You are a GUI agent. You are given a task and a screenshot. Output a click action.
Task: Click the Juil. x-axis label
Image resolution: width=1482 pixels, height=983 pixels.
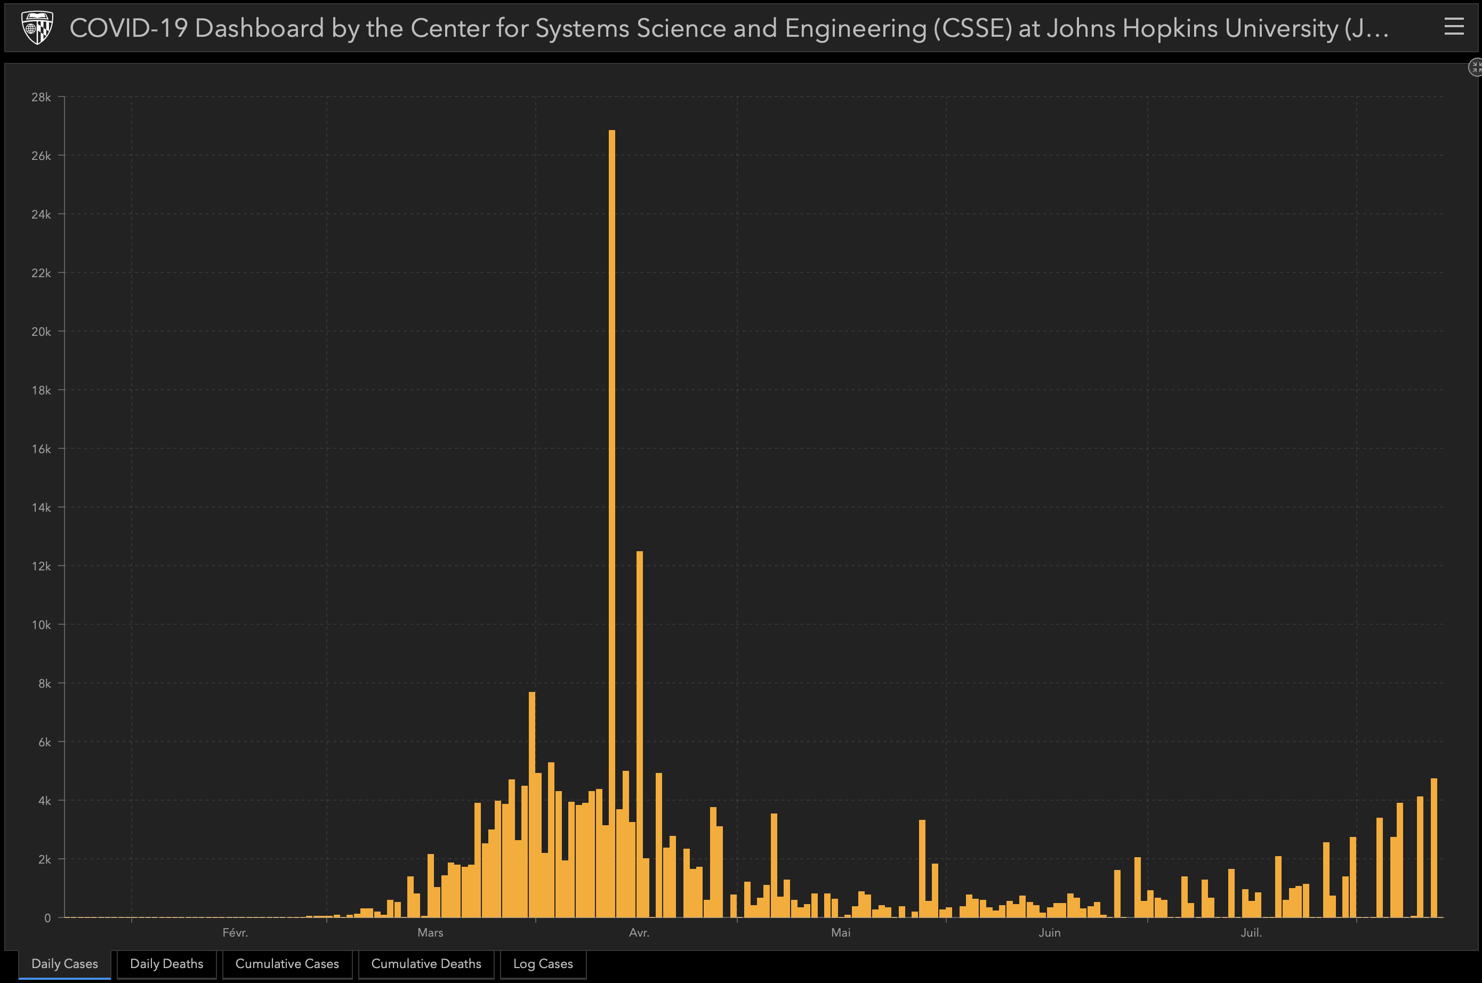[1251, 933]
